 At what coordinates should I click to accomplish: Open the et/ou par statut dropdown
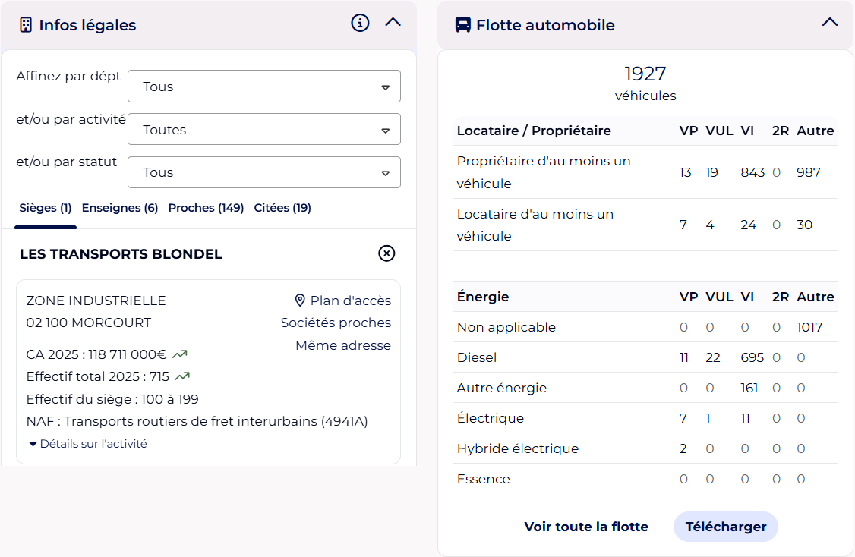[264, 172]
